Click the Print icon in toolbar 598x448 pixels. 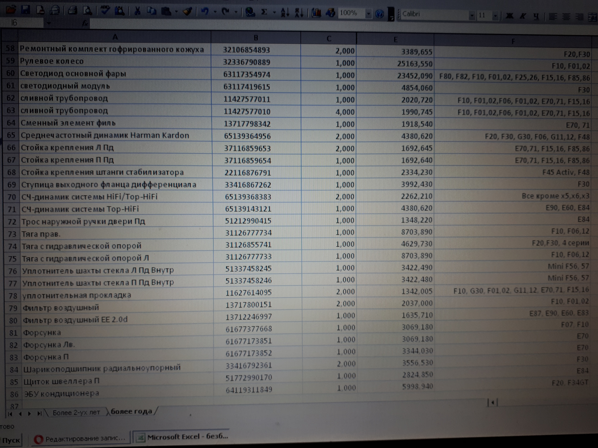pyautogui.click(x=72, y=11)
